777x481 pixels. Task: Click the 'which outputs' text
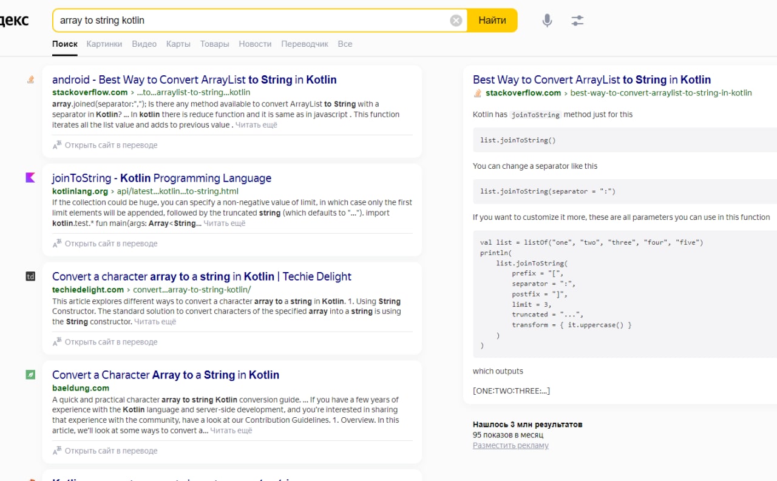pos(498,371)
